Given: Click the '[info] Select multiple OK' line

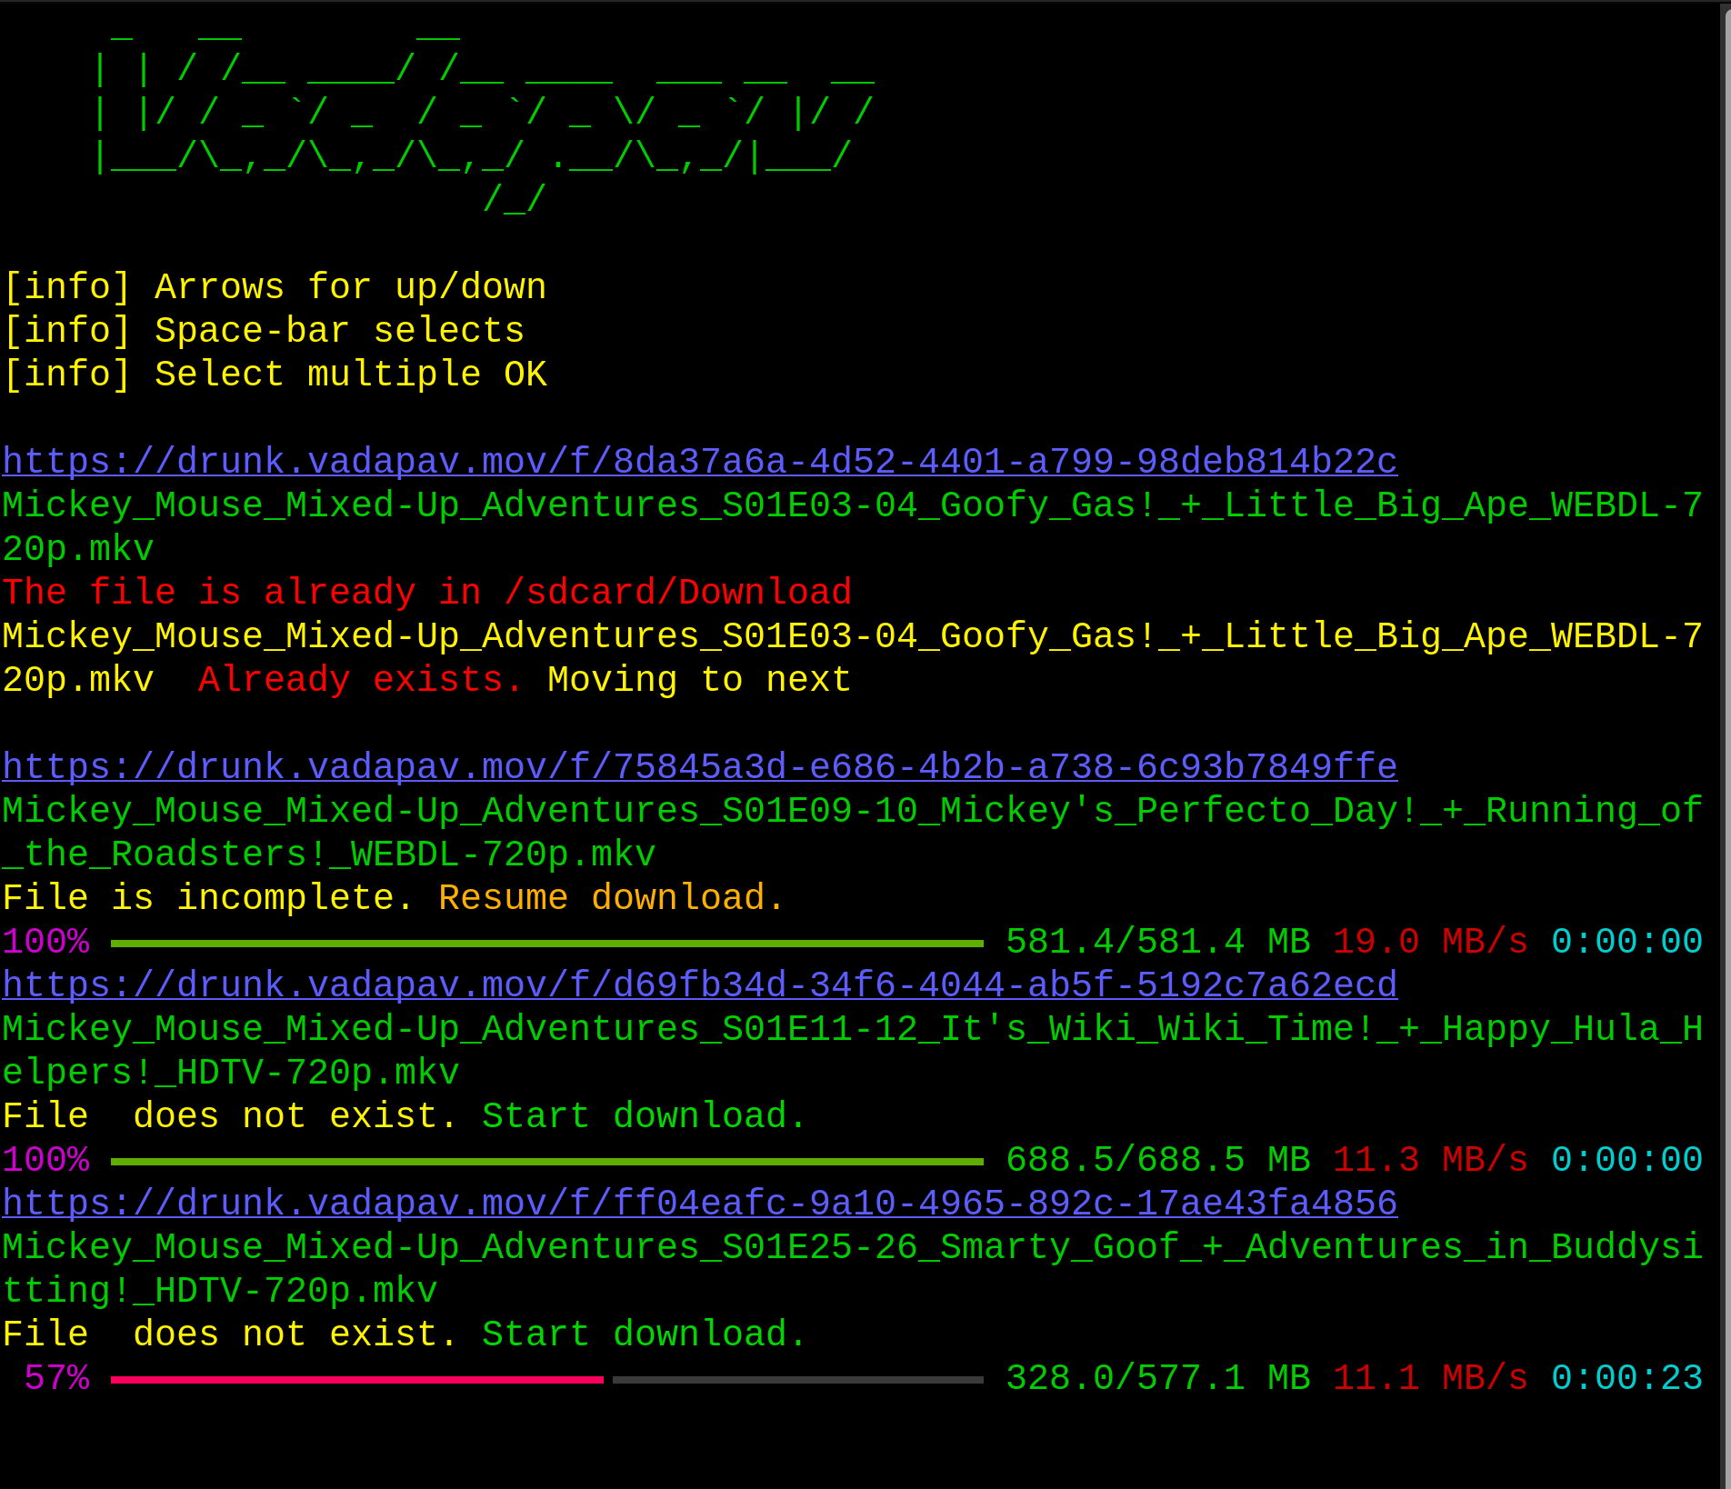Looking at the screenshot, I should [x=275, y=375].
